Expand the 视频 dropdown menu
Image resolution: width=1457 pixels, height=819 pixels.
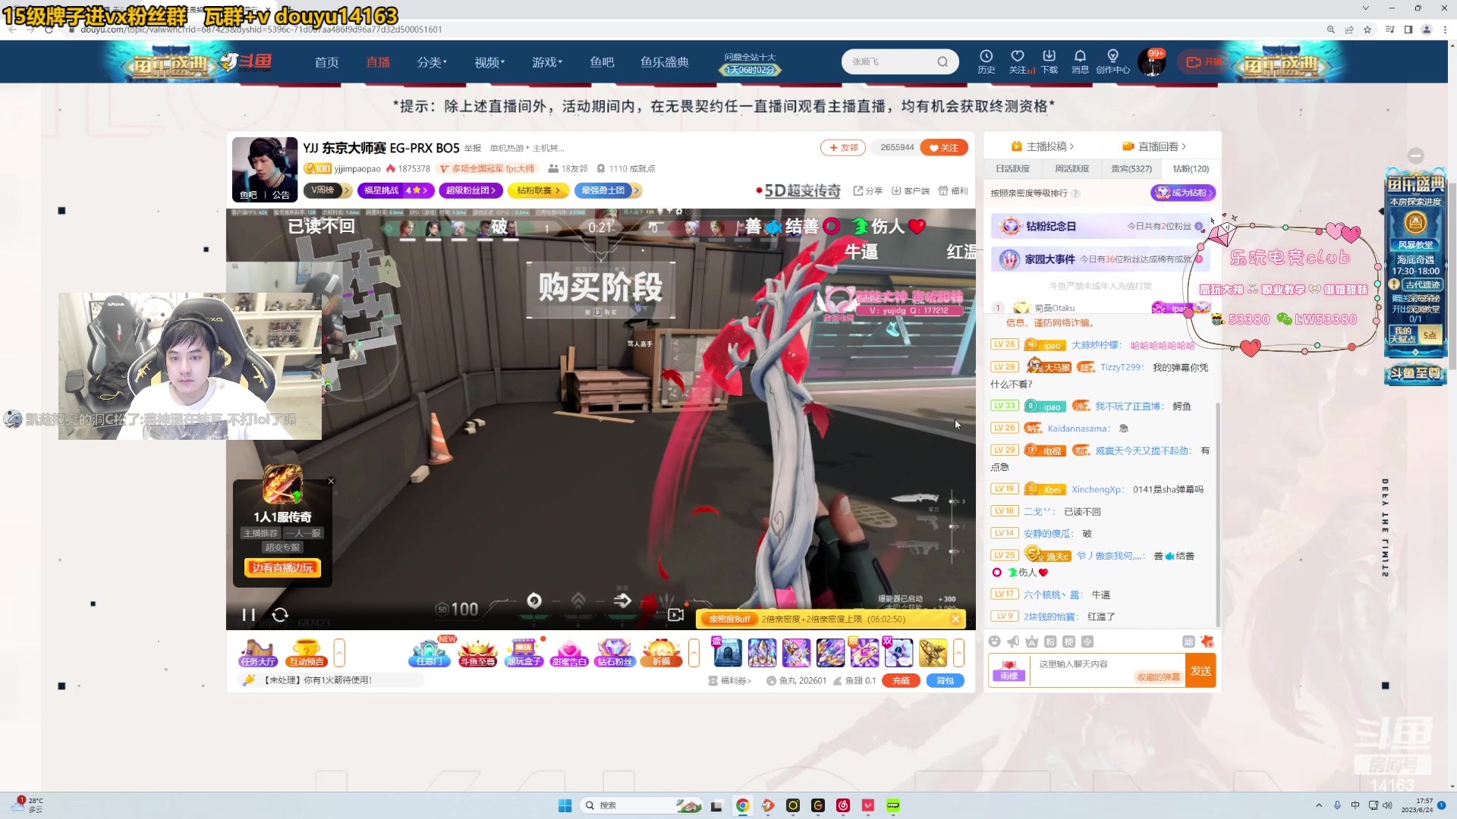pos(489,62)
